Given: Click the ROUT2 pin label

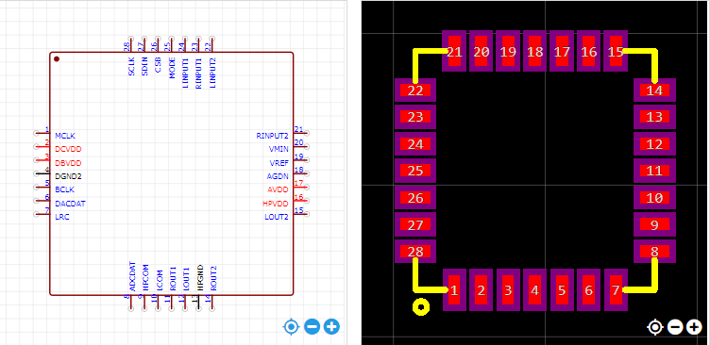Looking at the screenshot, I should pyautogui.click(x=213, y=278).
